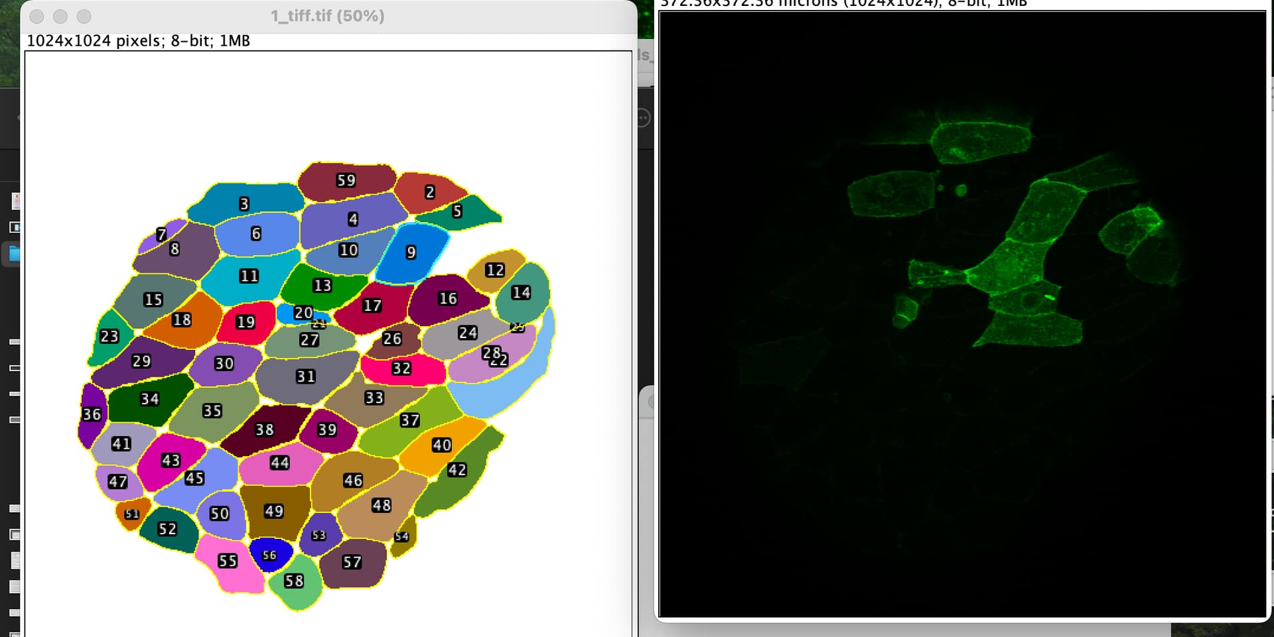Image resolution: width=1274 pixels, height=637 pixels.
Task: Click the 1_tiff.tif (50%) window title bar
Action: click(326, 16)
